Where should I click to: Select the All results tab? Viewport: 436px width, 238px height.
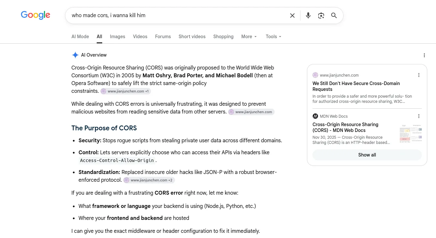pyautogui.click(x=99, y=37)
